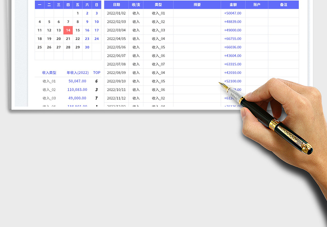Viewport: 327px width, 227px height.
Task: Click the TOP header in summary table
Action: click(96, 73)
